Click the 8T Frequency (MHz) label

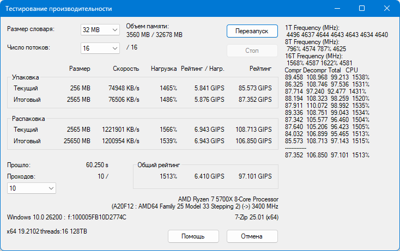tap(312, 42)
